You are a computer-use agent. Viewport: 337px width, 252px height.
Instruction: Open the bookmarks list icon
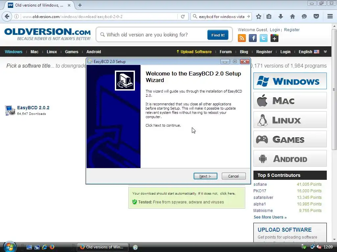(269, 16)
